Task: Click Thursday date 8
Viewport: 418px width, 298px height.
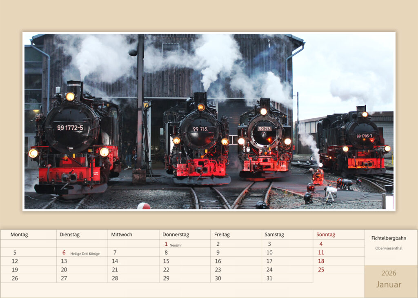Action: pos(166,252)
